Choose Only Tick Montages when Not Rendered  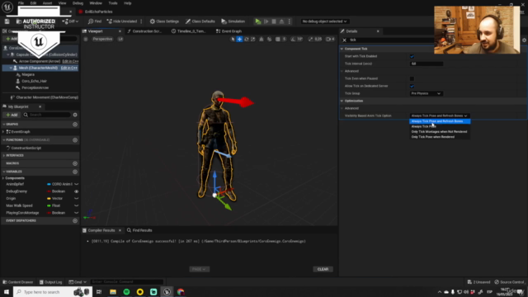tap(440, 132)
